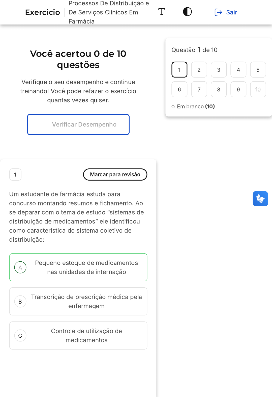The image size is (272, 397).
Task: Select answer option B radio circle
Action: [x=20, y=302]
